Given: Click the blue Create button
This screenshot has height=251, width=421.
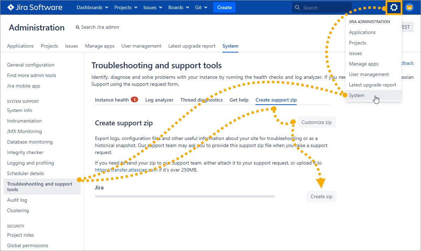Looking at the screenshot, I should coord(224,7).
